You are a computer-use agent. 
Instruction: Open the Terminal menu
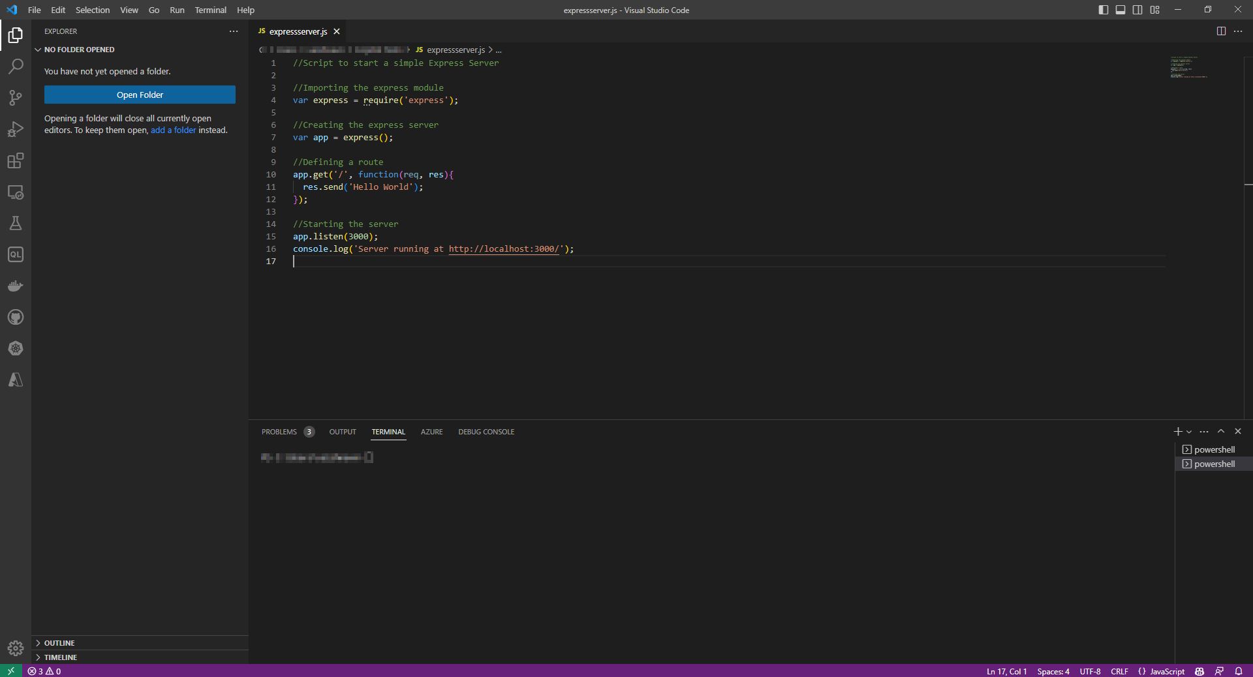pos(210,10)
